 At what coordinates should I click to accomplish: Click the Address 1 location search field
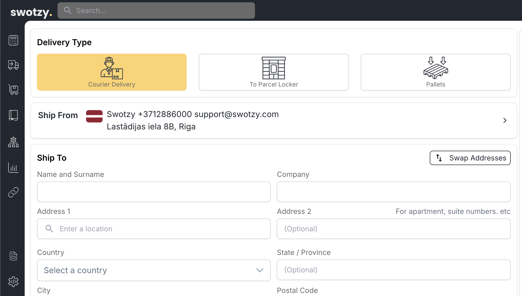(154, 229)
